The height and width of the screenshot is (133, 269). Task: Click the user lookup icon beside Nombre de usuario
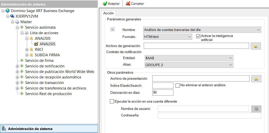pos(256,109)
